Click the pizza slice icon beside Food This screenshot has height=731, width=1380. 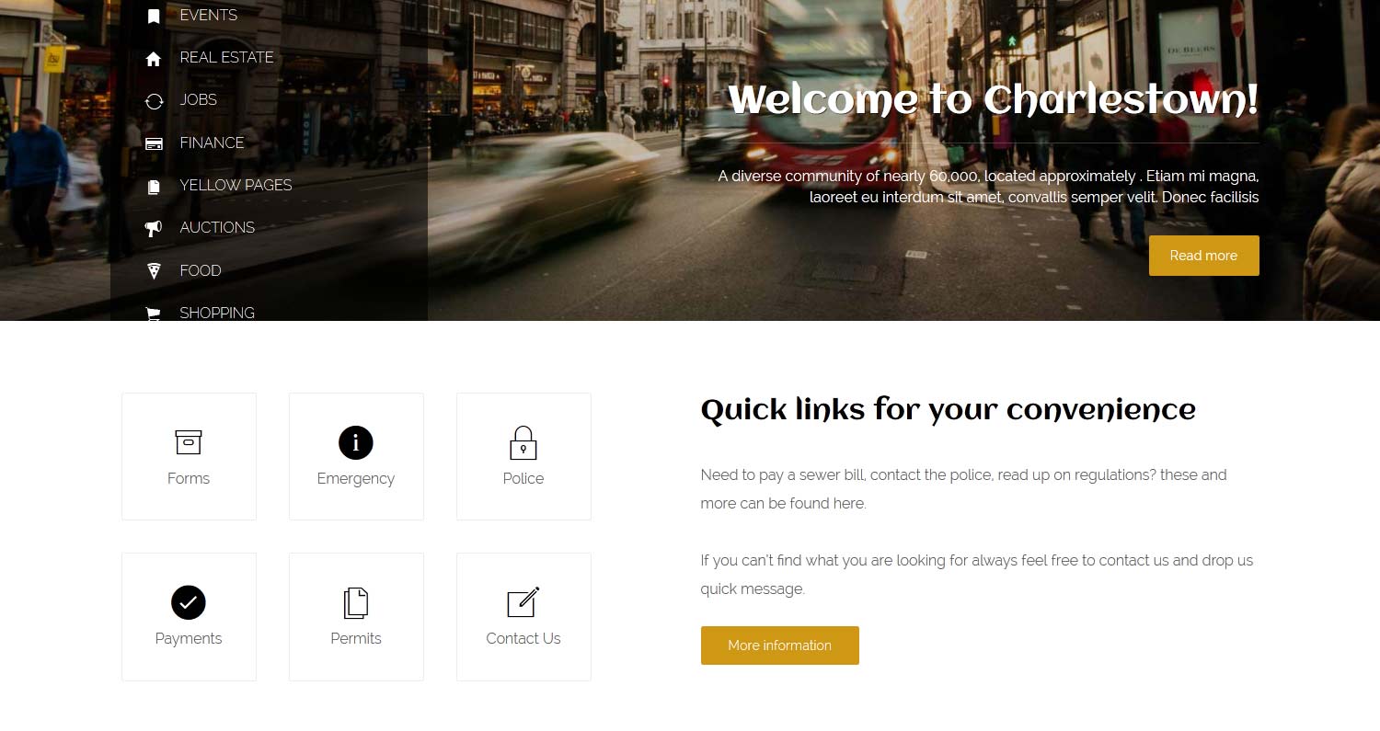[x=154, y=270]
